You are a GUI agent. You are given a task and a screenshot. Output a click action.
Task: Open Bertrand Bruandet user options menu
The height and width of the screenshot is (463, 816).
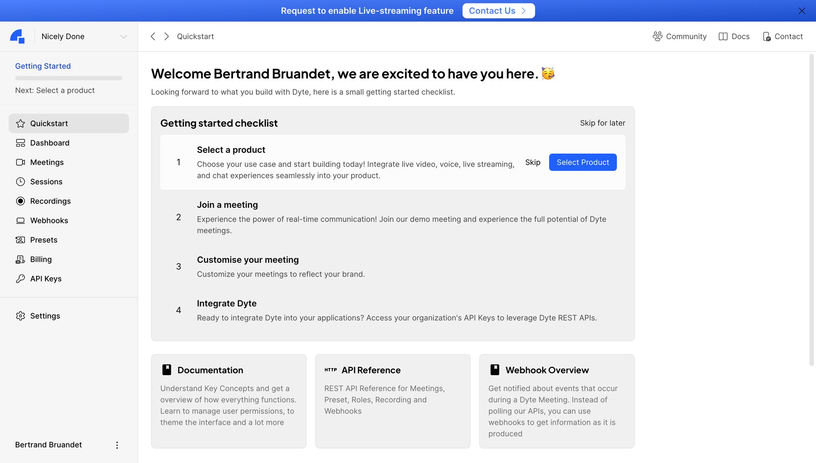[x=117, y=445]
